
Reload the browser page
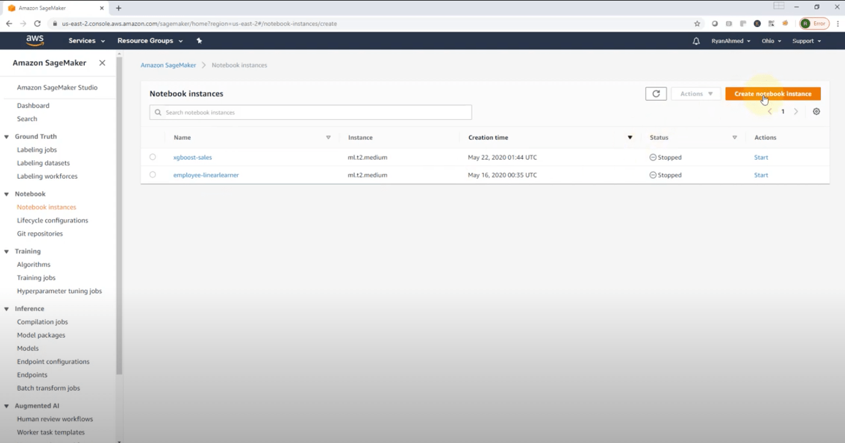click(x=37, y=23)
